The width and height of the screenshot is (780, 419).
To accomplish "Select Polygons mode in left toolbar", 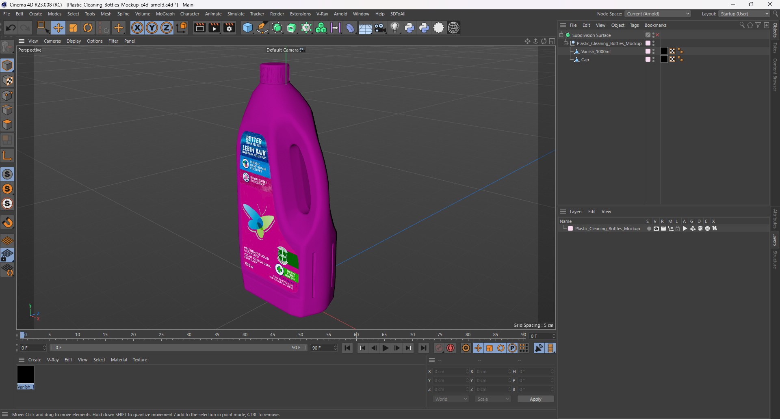I will pyautogui.click(x=7, y=125).
